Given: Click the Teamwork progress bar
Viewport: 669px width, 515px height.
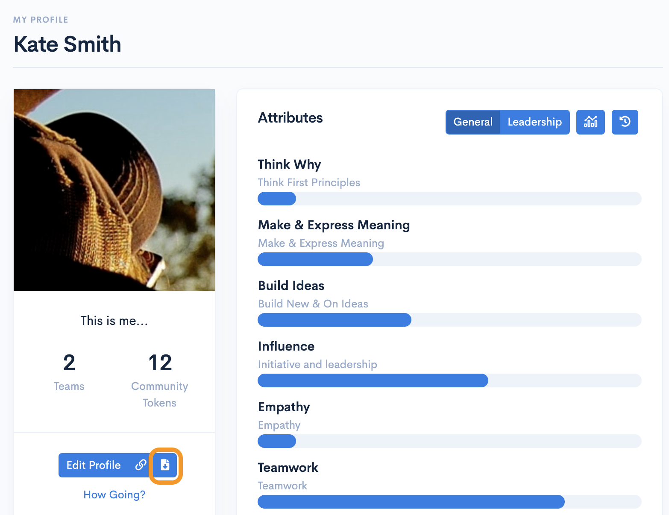Looking at the screenshot, I should tap(449, 502).
